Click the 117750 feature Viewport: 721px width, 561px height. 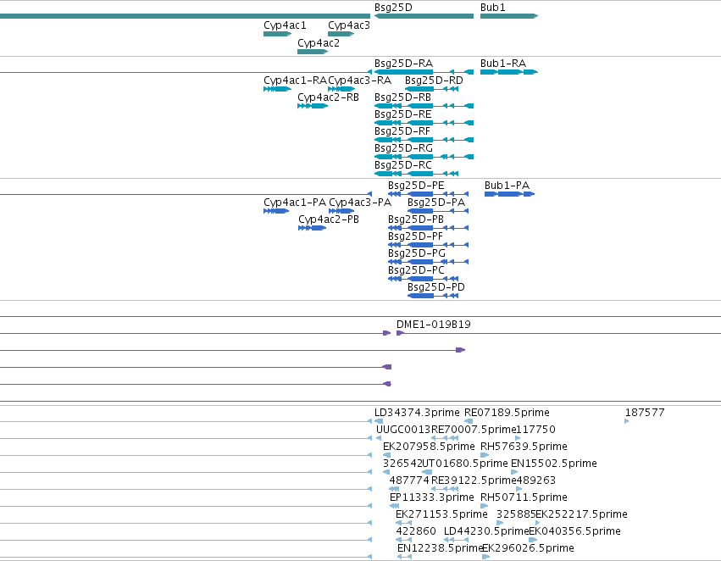pyautogui.click(x=518, y=438)
